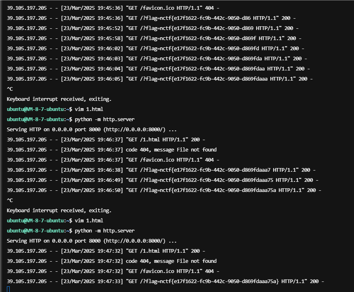Click the 19:46:37 GET /1.html request
354x292 pixels.
[106, 140]
